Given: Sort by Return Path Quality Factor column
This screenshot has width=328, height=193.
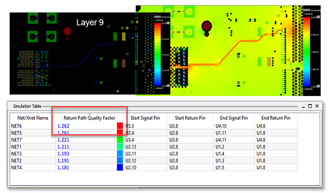Looking at the screenshot, I should click(x=89, y=118).
